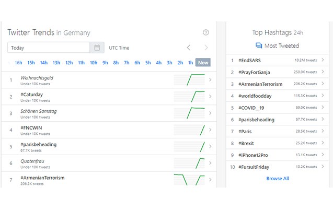The height and width of the screenshot is (209, 333).
Task: Expand the #COVID__19 hashtag chevron
Action: [x=323, y=107]
